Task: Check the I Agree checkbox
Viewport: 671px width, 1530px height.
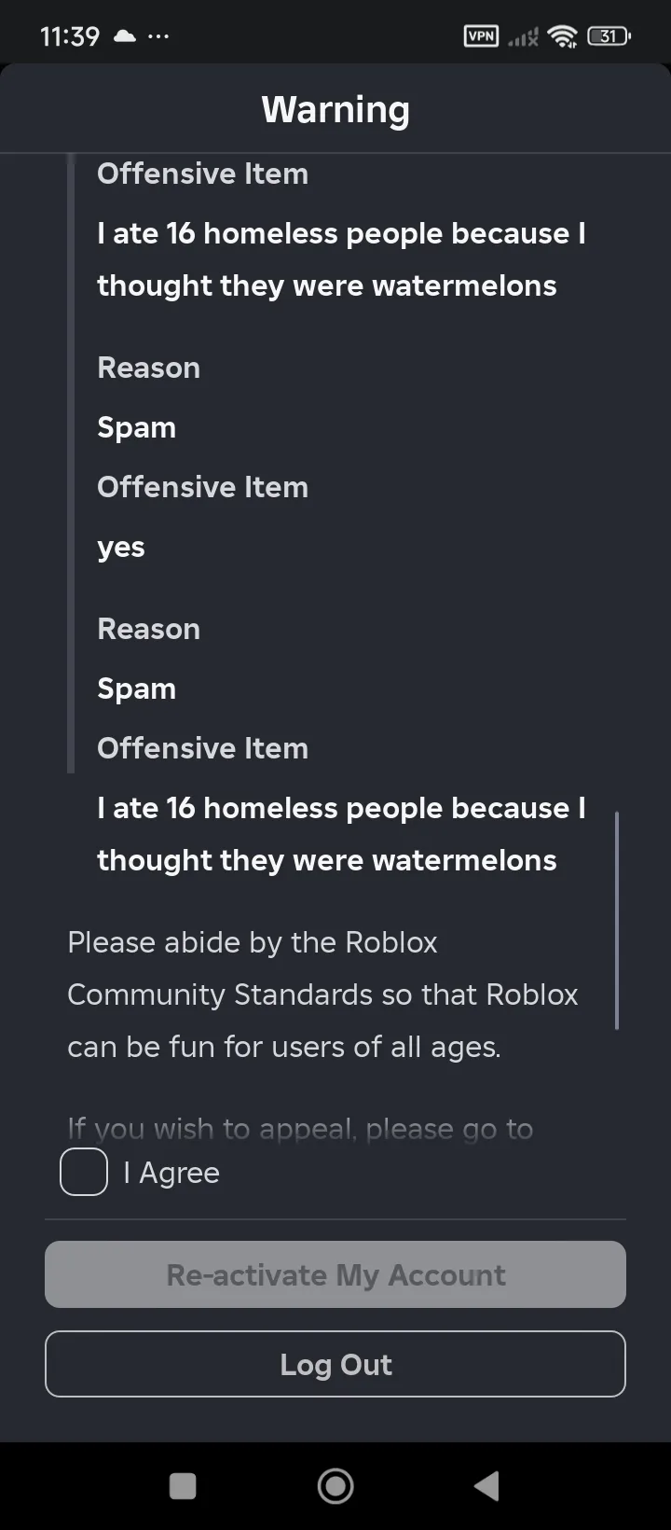Action: (x=84, y=1172)
